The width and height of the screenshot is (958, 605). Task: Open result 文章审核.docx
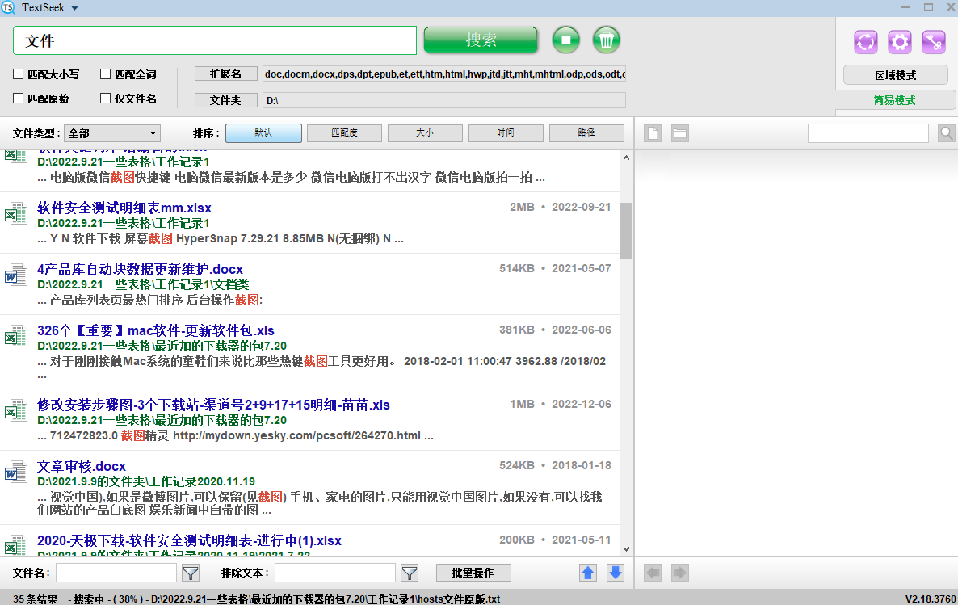82,466
